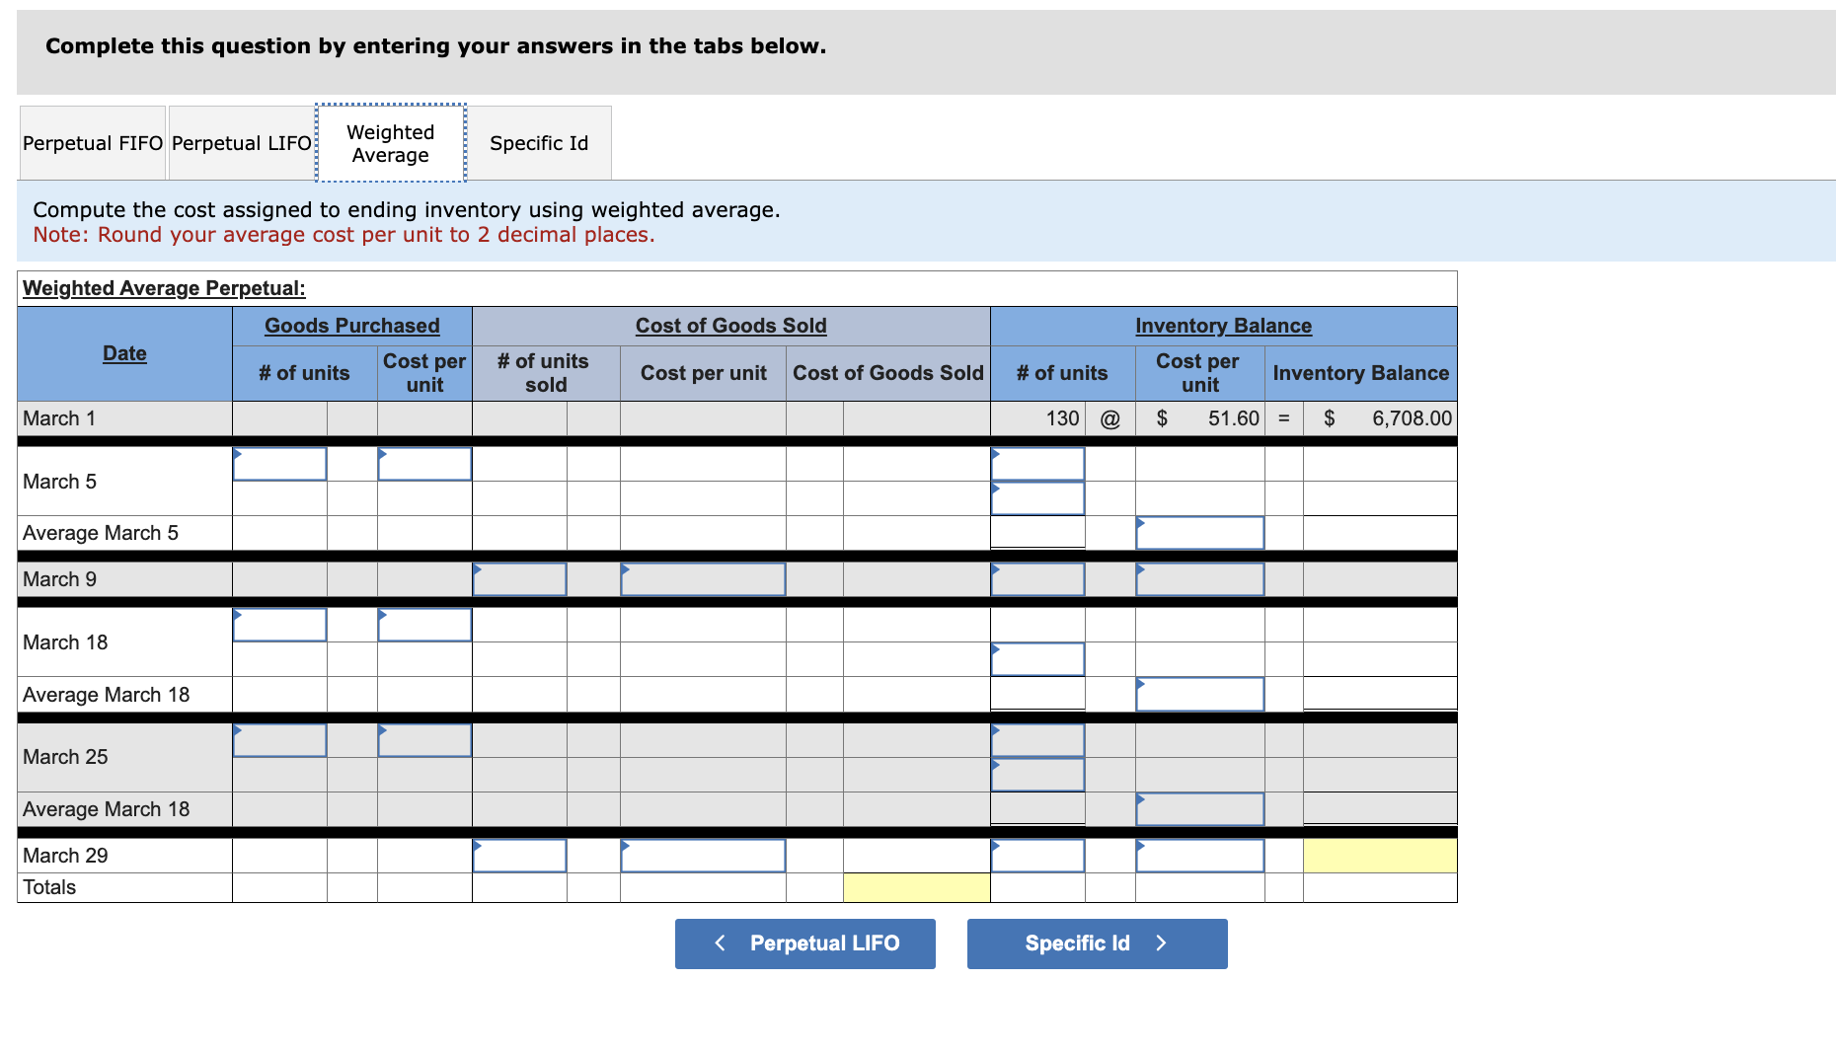Screen dimensions: 1836x1056
Task: Select March 9 cost of goods sold per-unit field
Action: [703, 579]
